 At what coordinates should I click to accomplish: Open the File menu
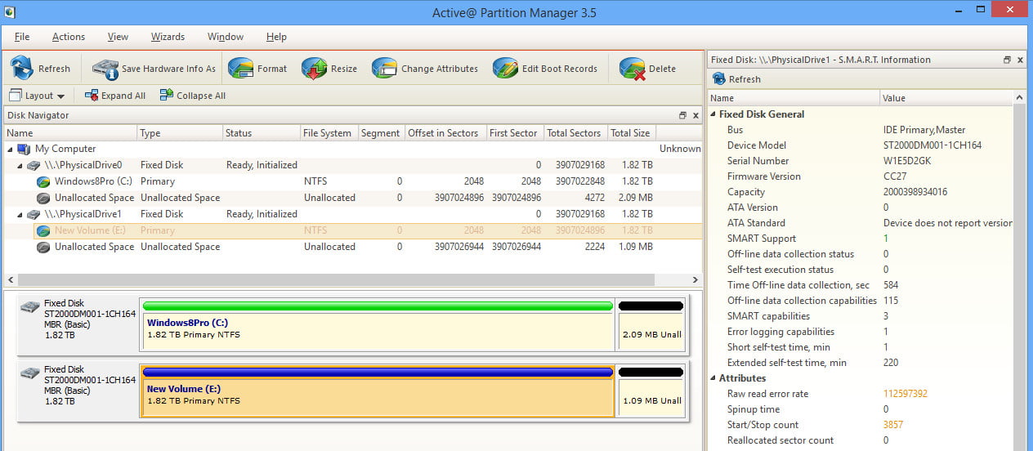point(22,37)
